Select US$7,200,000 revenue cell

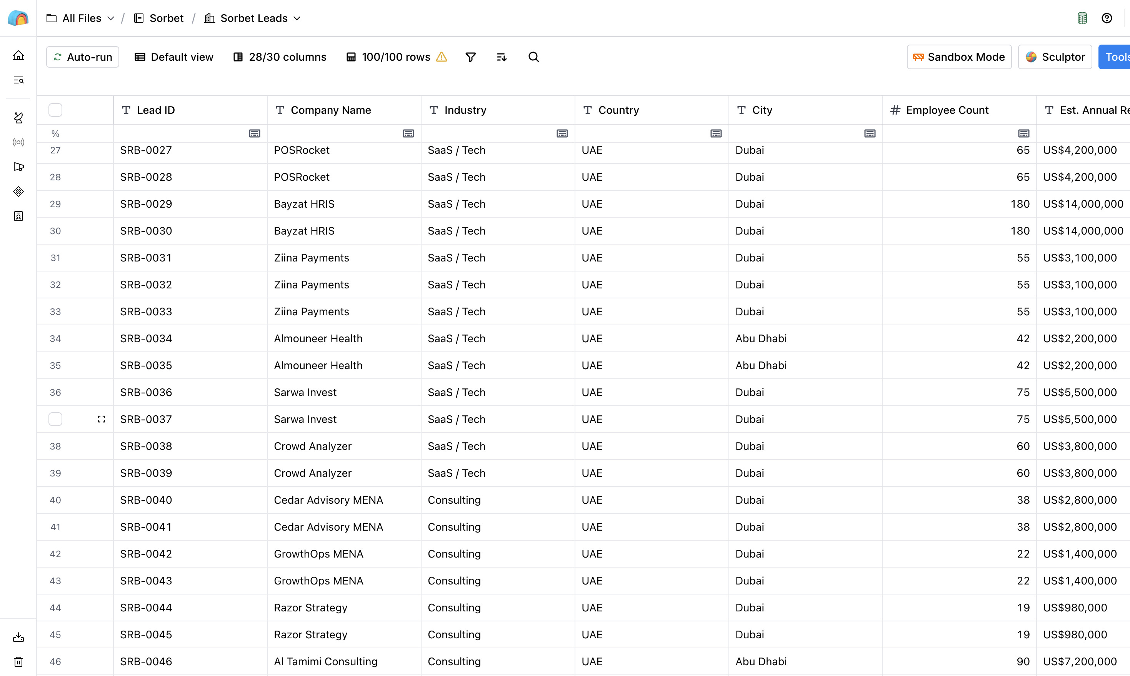[1083, 661]
